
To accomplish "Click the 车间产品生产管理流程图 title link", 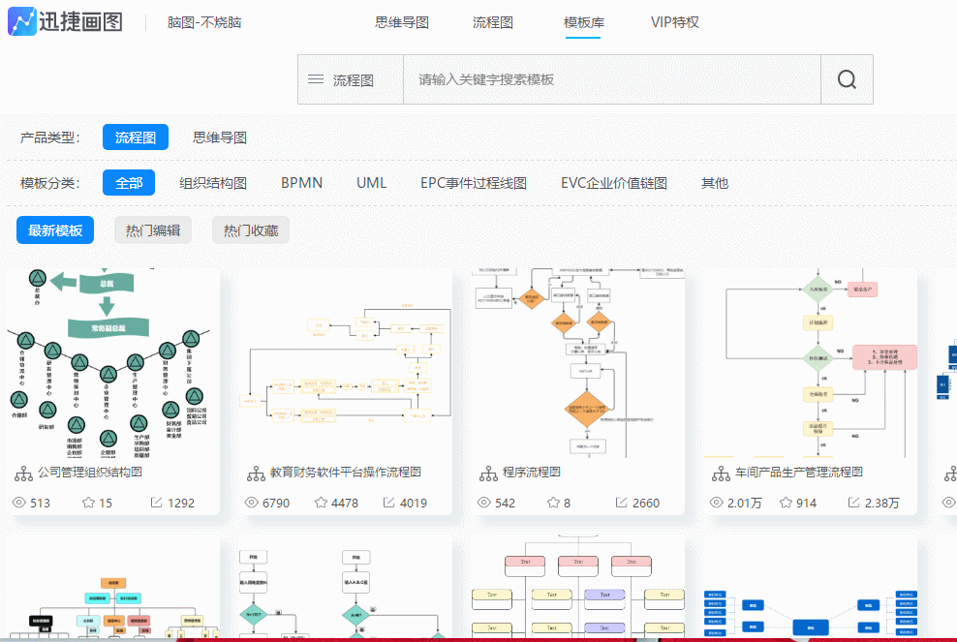I will coord(799,473).
